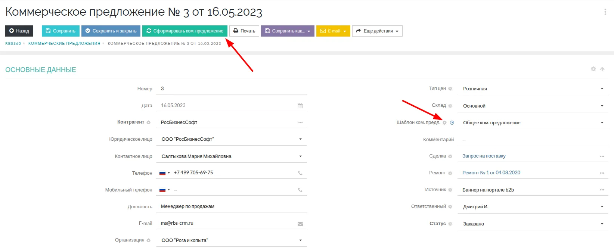Click the help question icon near Шаблон ком. предл.
This screenshot has width=614, height=249.
[452, 123]
